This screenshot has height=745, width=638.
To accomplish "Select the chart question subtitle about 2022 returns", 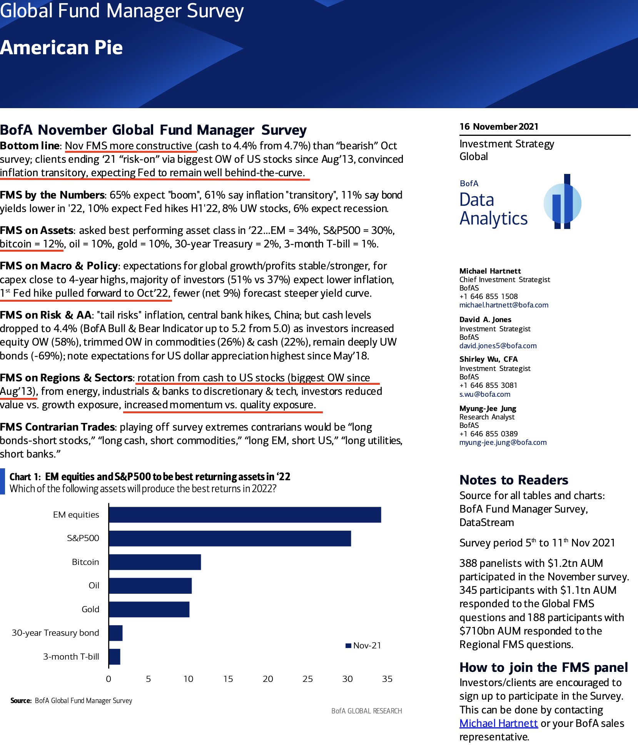I will point(143,489).
